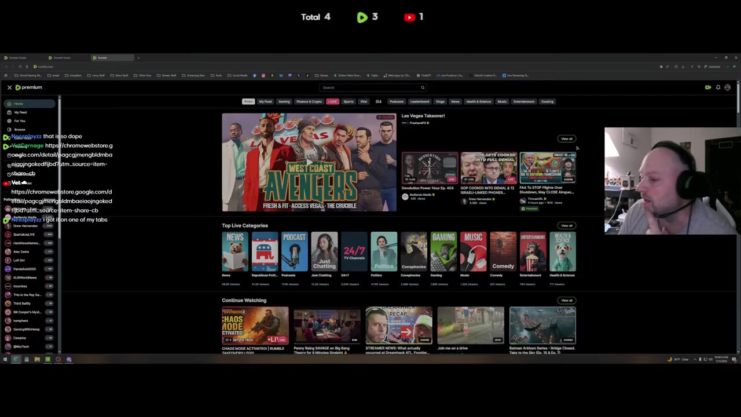Image resolution: width=741 pixels, height=417 pixels.
Task: Select the Vlogs category tab
Action: [441, 101]
